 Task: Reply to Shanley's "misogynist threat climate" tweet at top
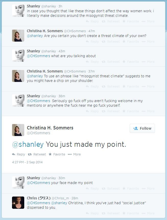click(92, 21)
